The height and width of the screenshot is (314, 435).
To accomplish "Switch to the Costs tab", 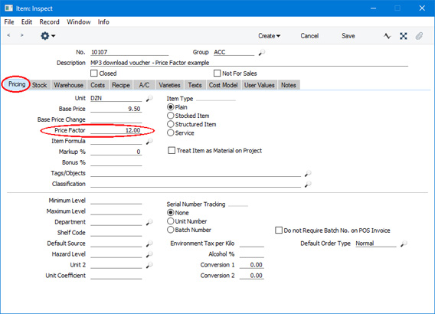I will (98, 85).
